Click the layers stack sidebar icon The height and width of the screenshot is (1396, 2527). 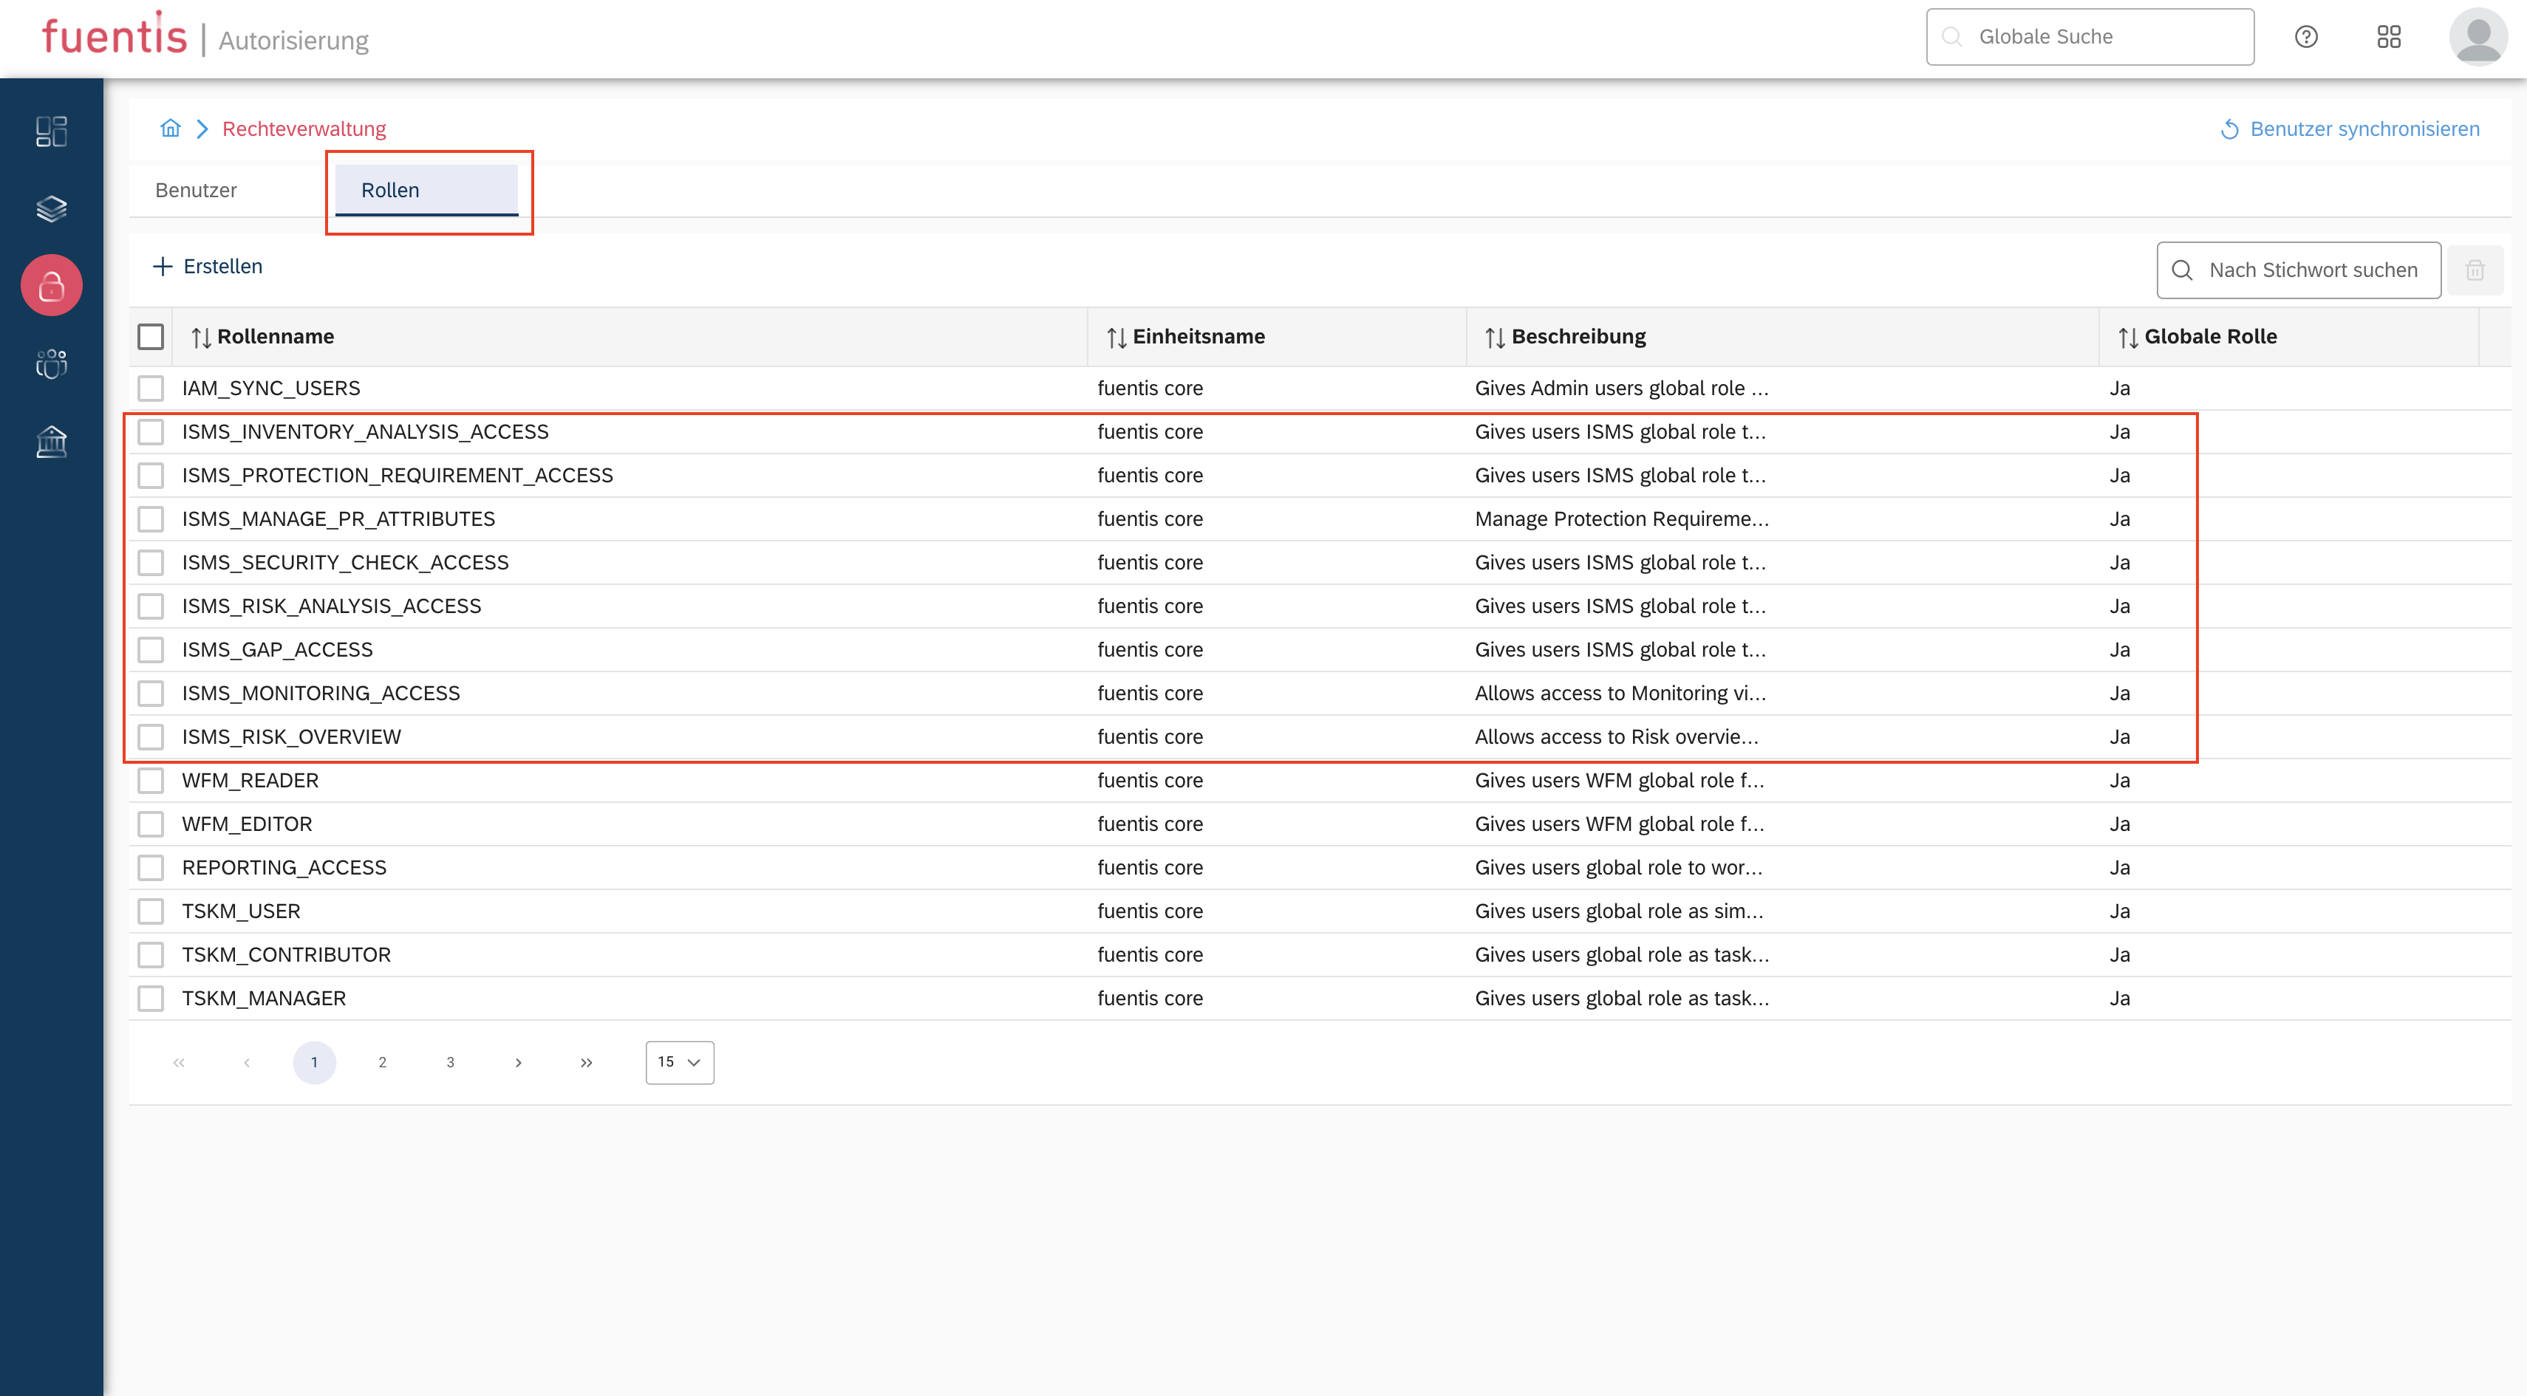click(x=51, y=208)
